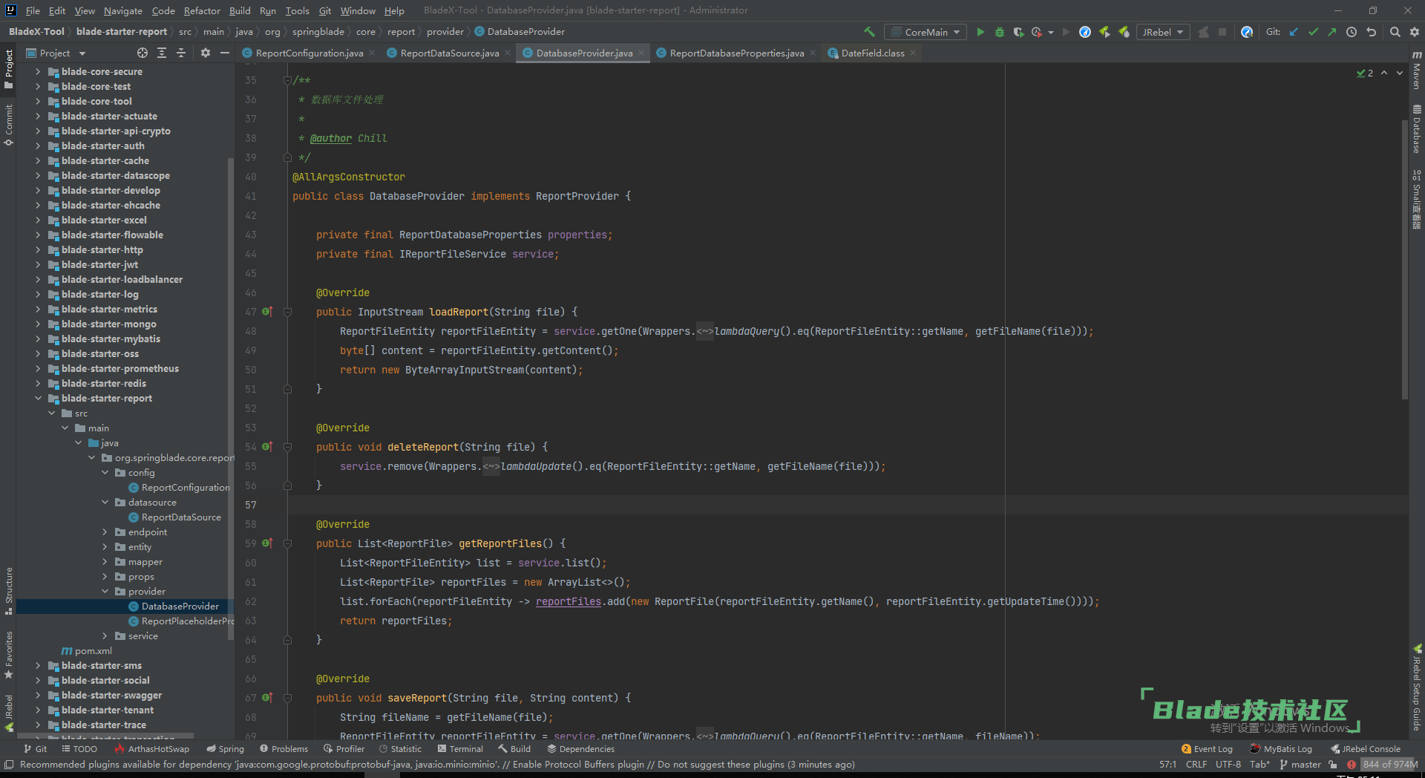Click Git update project blue arrow
Image resolution: width=1425 pixels, height=778 pixels.
click(x=1294, y=32)
